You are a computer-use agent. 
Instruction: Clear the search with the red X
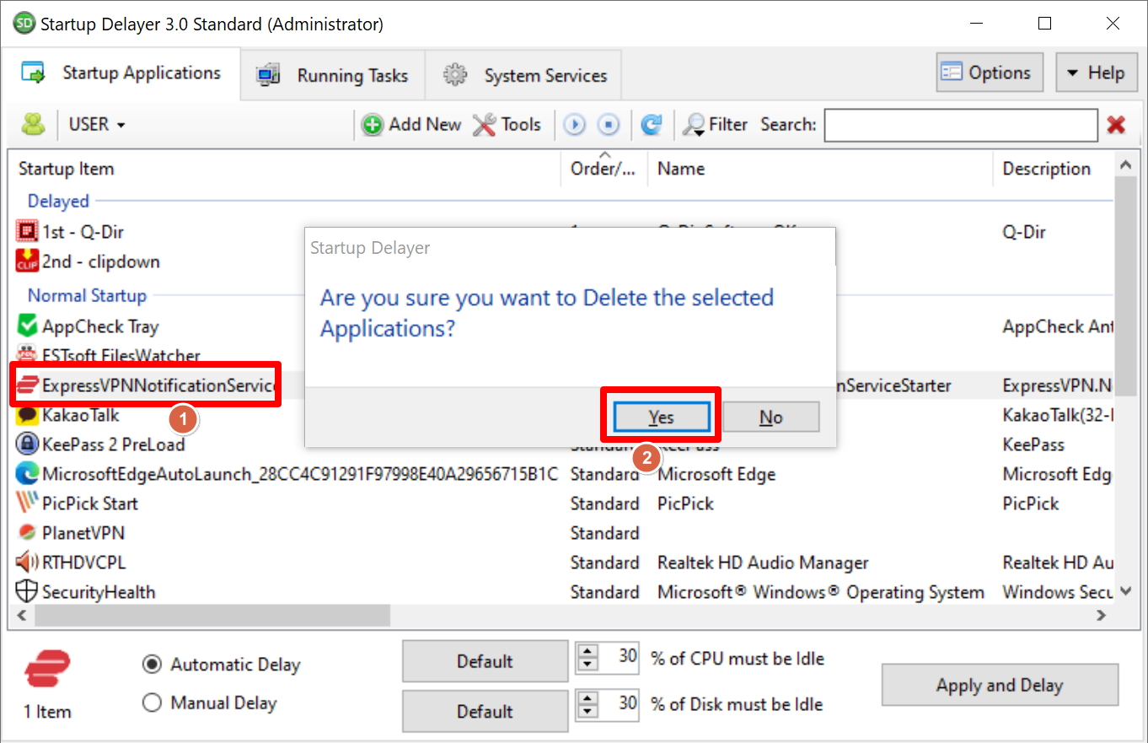pos(1116,125)
